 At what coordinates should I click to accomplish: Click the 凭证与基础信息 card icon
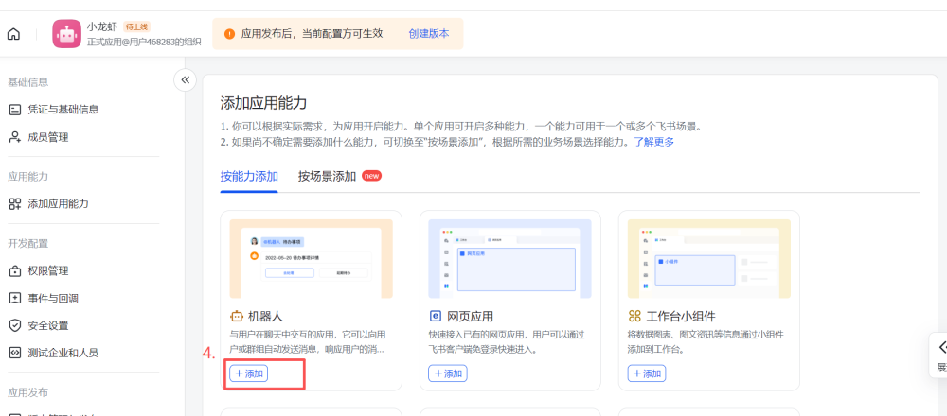15,110
